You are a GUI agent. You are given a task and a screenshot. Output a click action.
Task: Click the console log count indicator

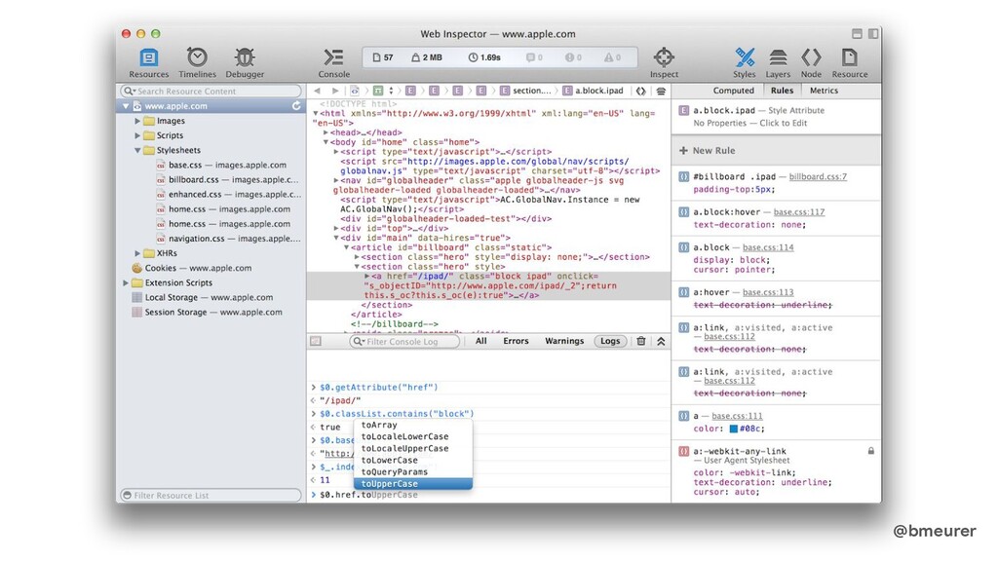534,57
